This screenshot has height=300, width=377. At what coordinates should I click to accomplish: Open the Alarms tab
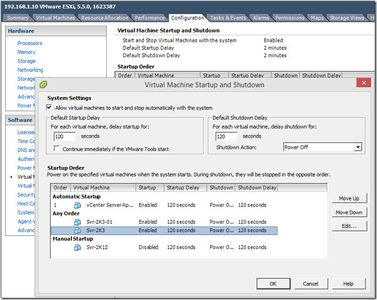(261, 18)
